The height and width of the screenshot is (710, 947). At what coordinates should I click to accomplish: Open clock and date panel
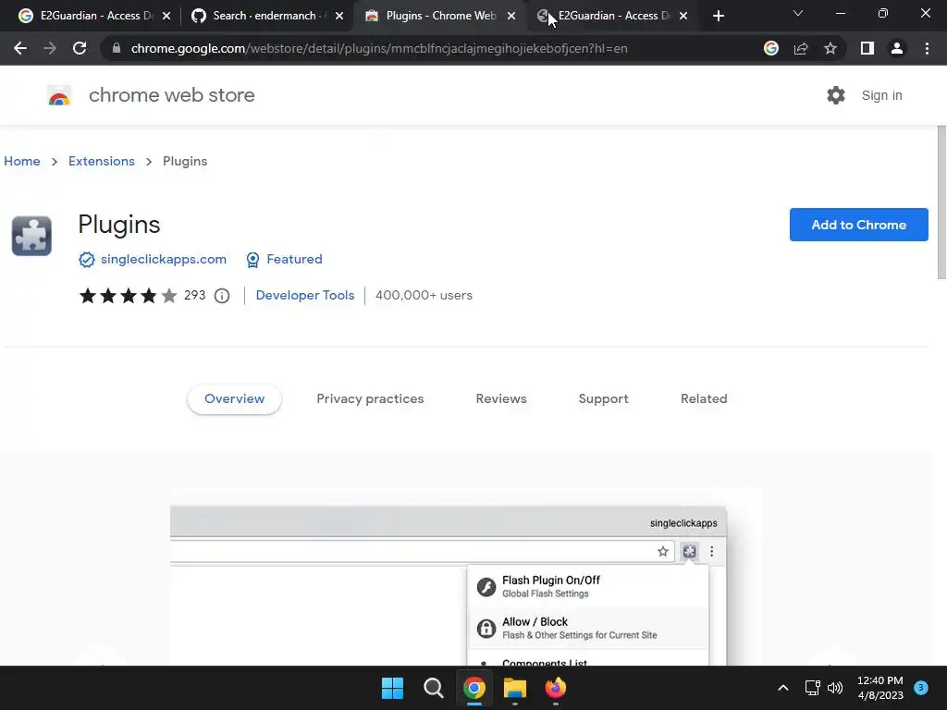(x=880, y=688)
